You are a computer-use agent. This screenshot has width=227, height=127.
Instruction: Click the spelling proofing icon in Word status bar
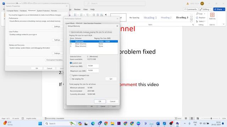click(x=23, y=119)
